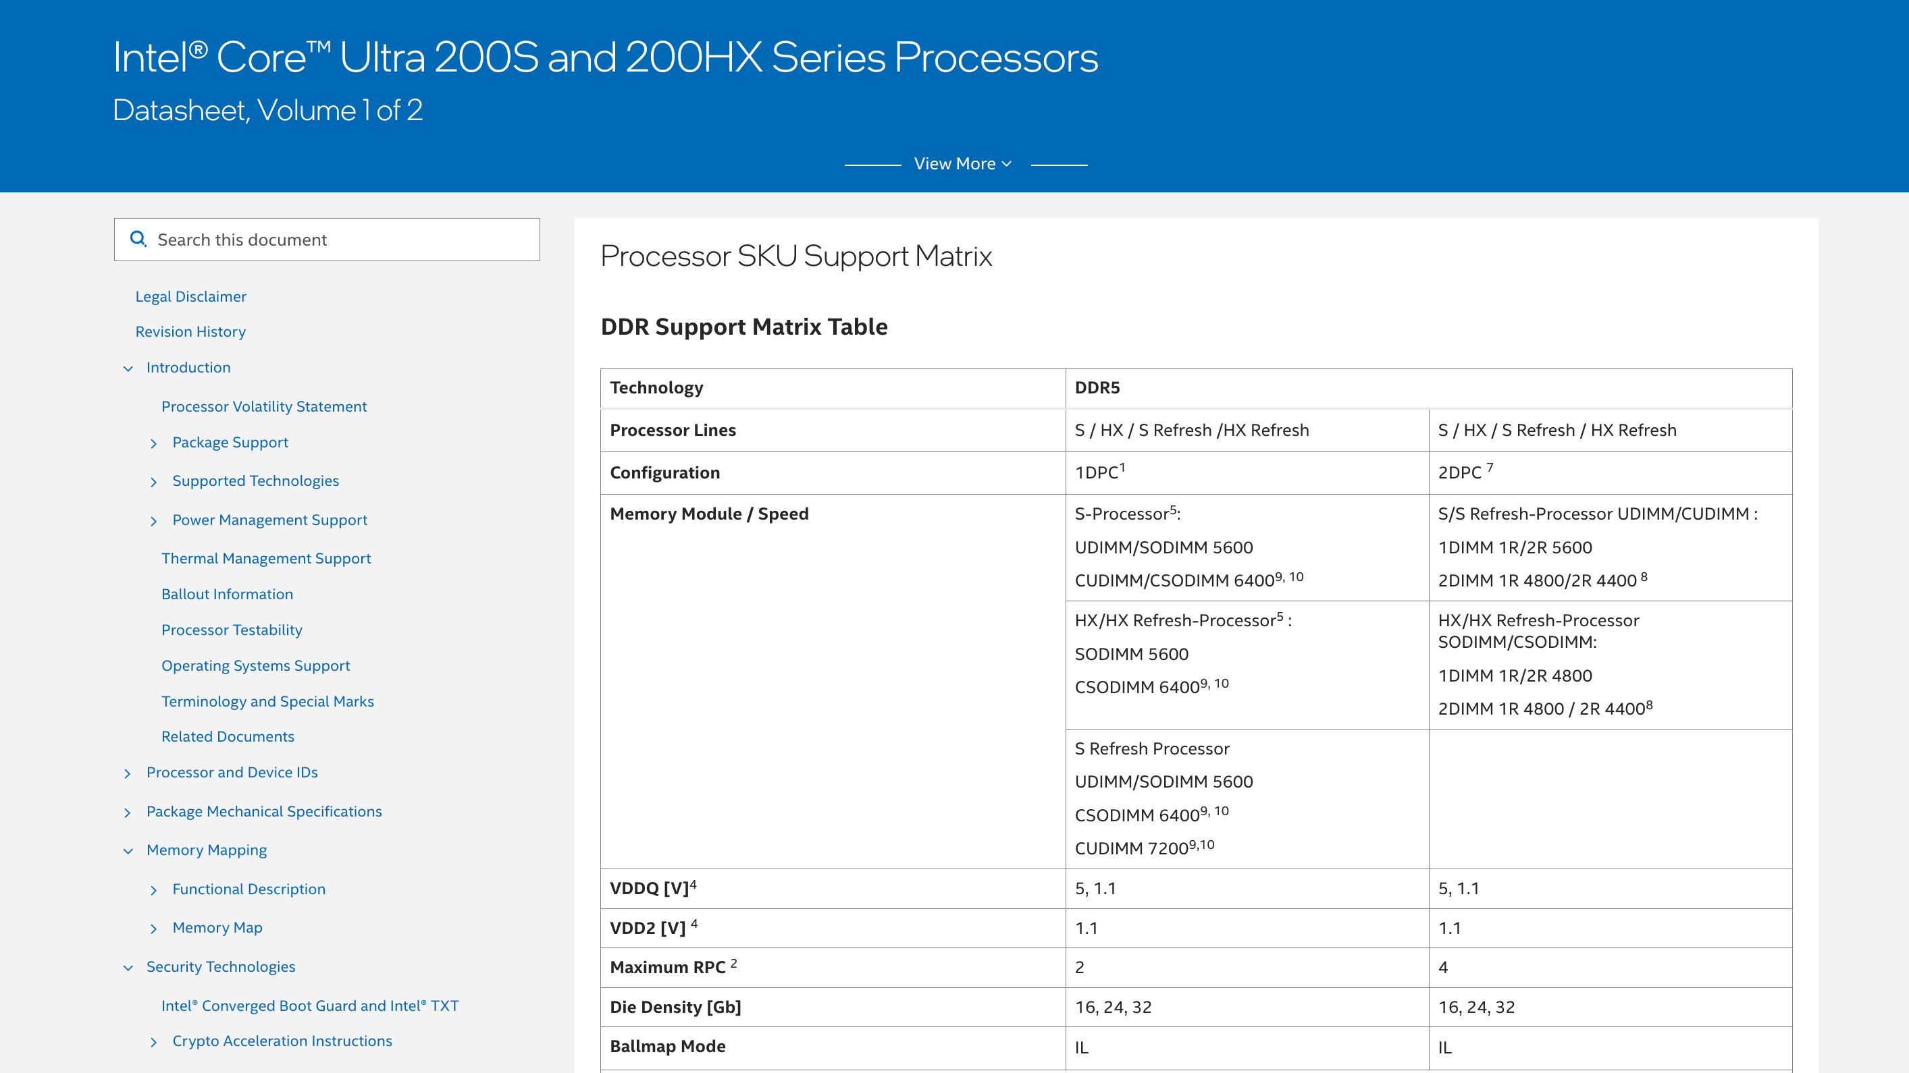Open Intel Converged Boot Guard and TXT

point(310,1006)
